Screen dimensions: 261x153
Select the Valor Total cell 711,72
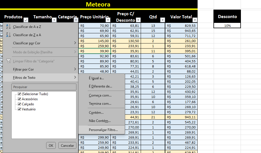(181, 36)
